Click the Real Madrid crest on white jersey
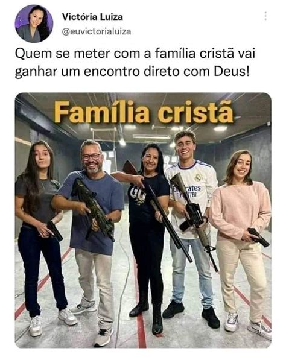This screenshot has height=357, width=286. (x=199, y=177)
